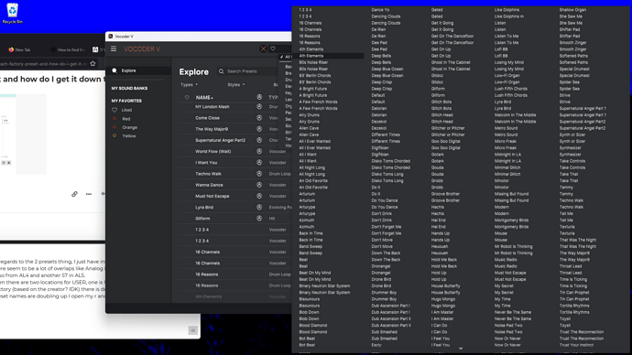Toggle the liked heart column header
Viewport: 632px width, 355px height.
coord(187,97)
